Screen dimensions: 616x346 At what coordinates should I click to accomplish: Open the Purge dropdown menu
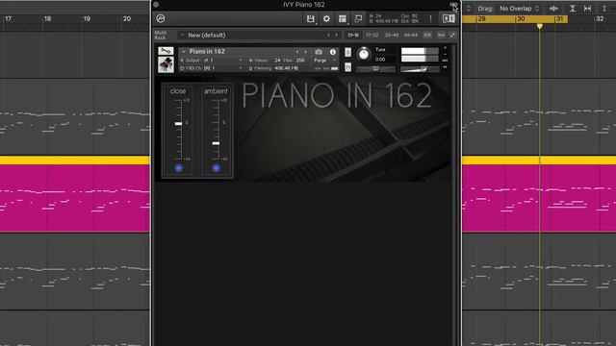[x=325, y=61]
